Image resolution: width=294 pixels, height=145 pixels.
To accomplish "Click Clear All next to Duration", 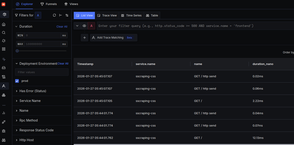I will 62,27.
